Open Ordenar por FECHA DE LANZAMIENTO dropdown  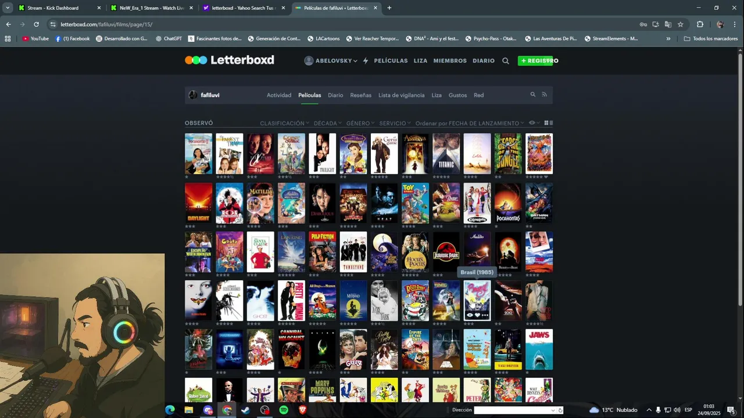click(470, 123)
